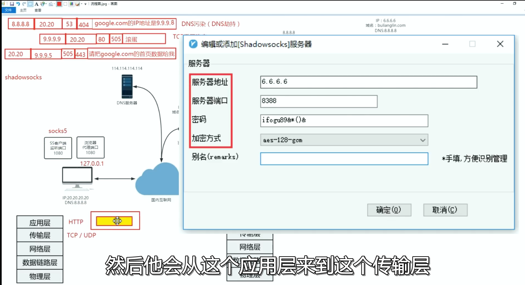
Task: Click the 服务器地址 field containing 6.6.6.6
Action: [369, 82]
